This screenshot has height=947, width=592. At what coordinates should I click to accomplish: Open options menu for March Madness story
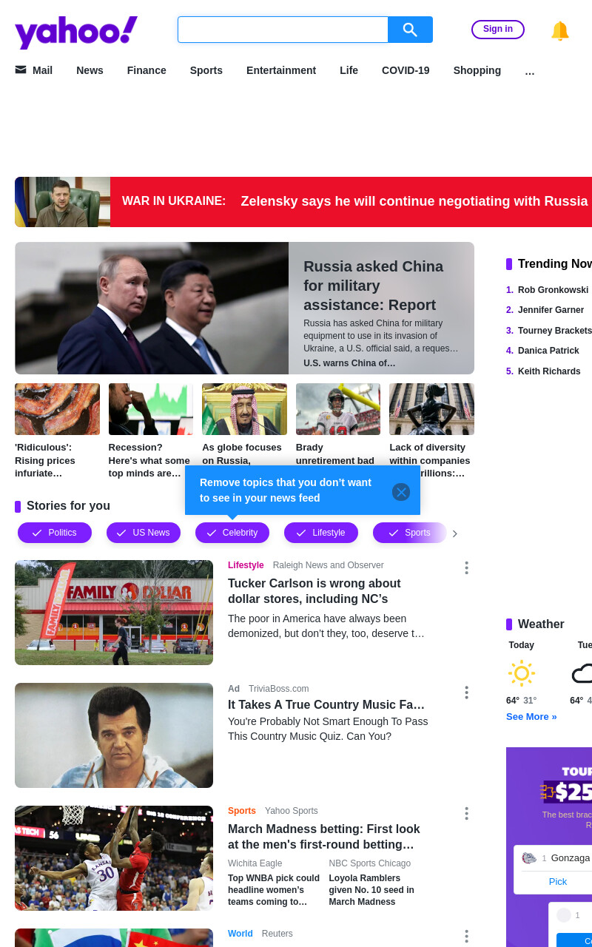[466, 814]
